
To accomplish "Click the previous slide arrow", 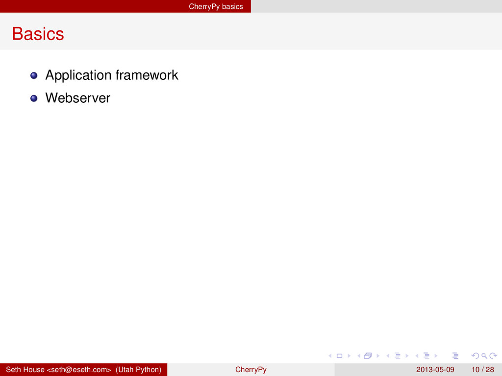I will coord(330,355).
